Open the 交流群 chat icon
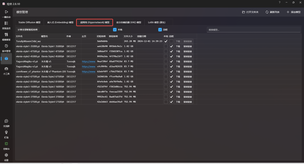The height and width of the screenshot is (164, 304). point(6,121)
